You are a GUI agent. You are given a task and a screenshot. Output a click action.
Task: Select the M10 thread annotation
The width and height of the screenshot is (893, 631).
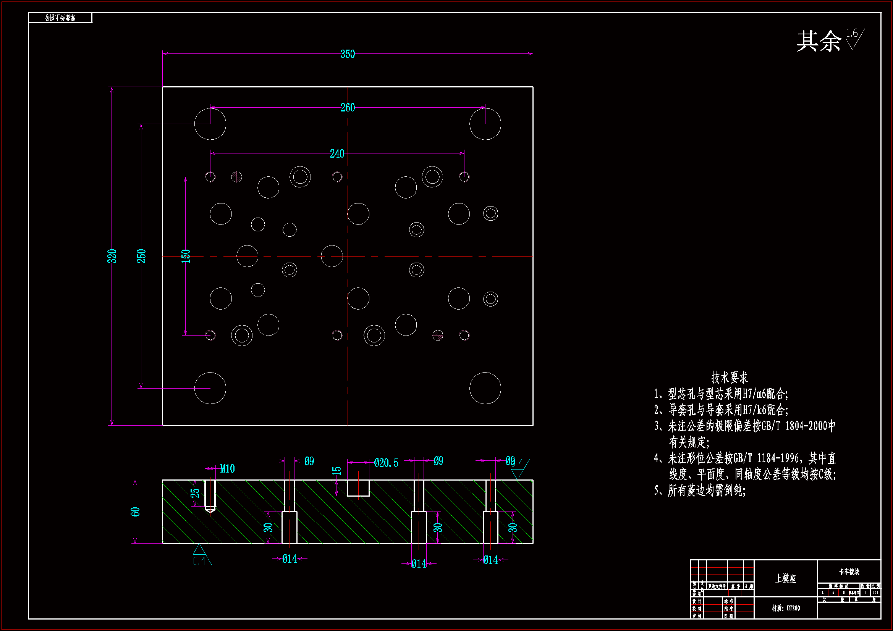[x=227, y=469]
